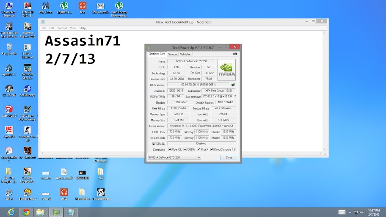Click Notepad horizontal scrollbar left arrow

pyautogui.click(x=43, y=153)
